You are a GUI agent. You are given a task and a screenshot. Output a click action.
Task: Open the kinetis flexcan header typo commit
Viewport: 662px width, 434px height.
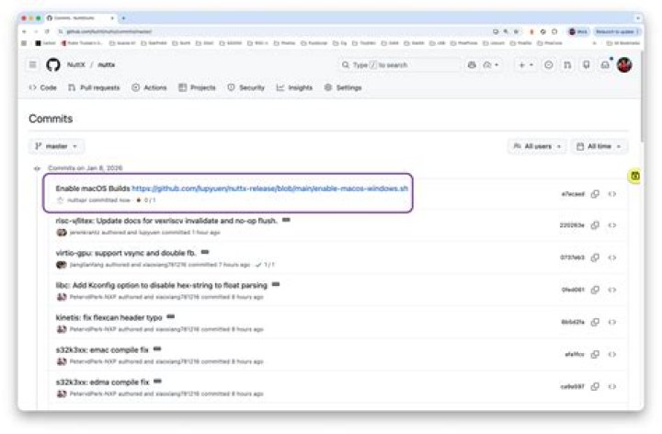click(108, 317)
